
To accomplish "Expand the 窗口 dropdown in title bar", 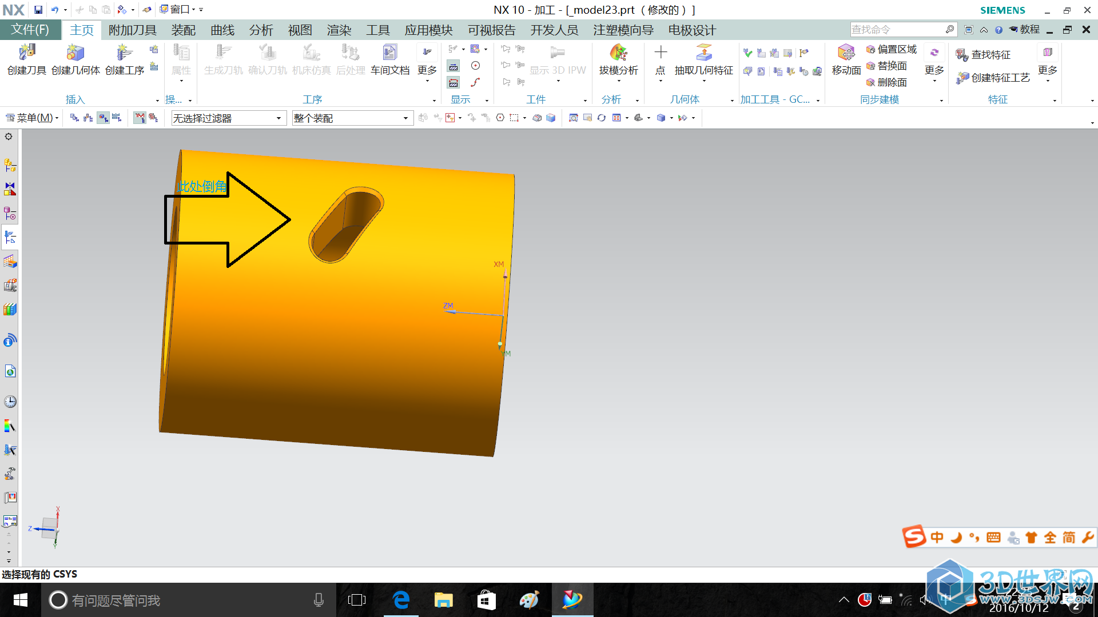I will [x=178, y=10].
